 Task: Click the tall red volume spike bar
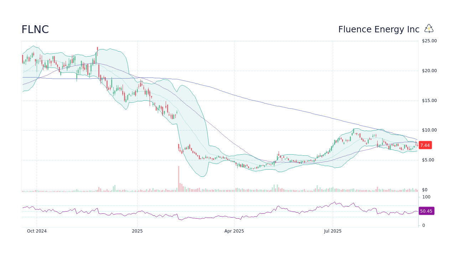coord(179,178)
